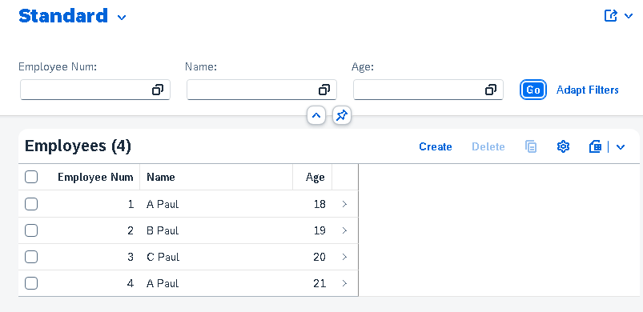
Task: Export Employees table to spreadsheet
Action: pyautogui.click(x=595, y=146)
